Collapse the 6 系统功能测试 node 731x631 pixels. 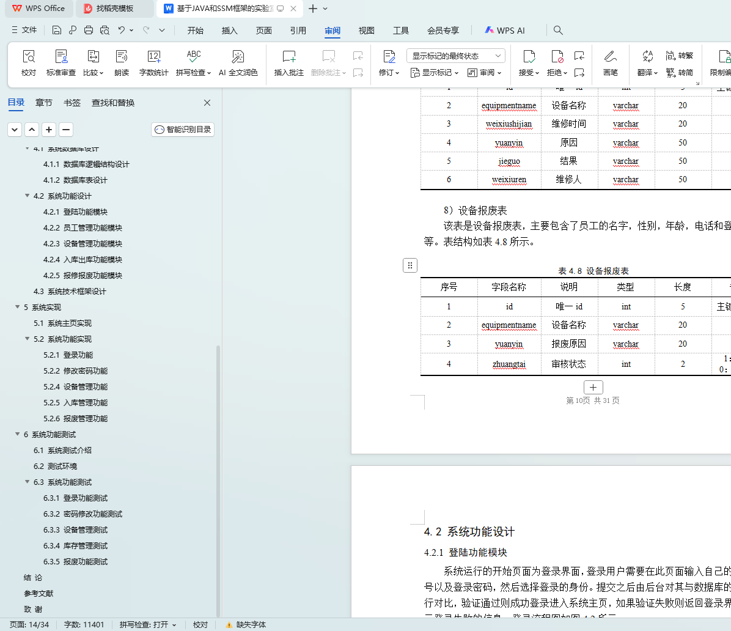[17, 434]
